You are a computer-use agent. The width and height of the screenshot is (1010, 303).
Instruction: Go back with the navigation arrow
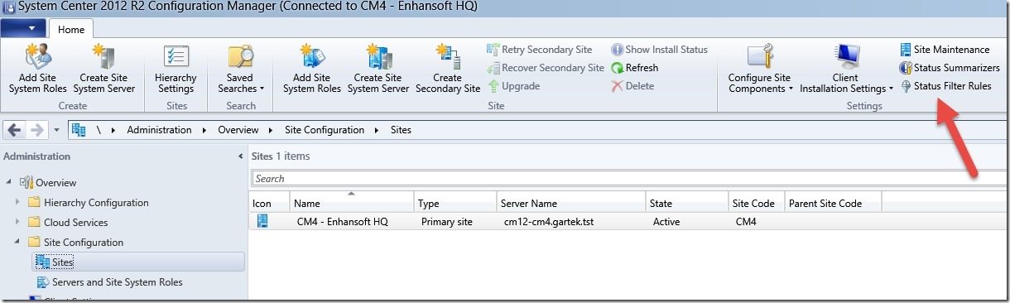pos(15,130)
